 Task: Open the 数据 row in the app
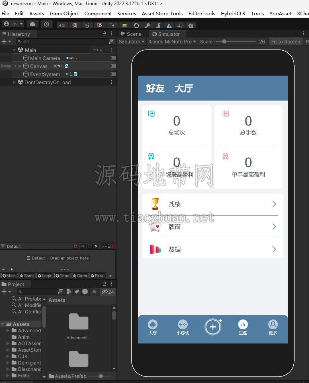(x=213, y=249)
